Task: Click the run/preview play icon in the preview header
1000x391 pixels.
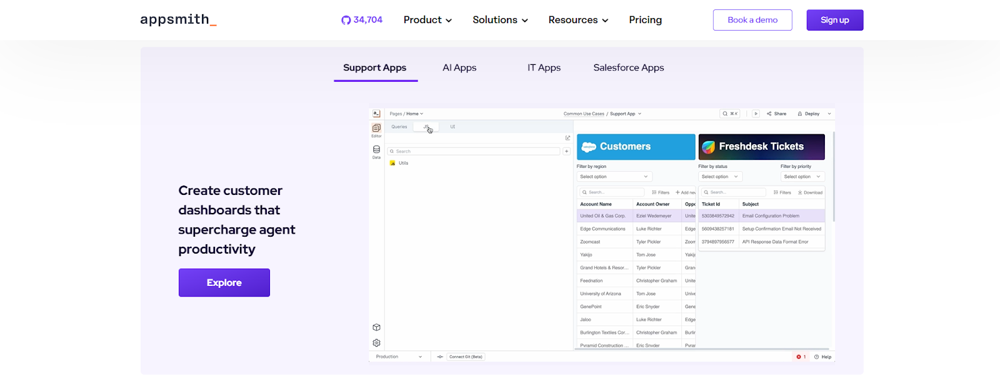Action: pyautogui.click(x=756, y=114)
